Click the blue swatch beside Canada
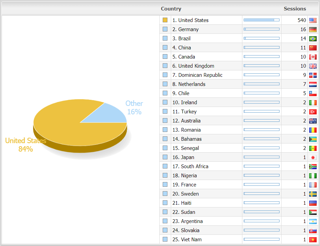 point(165,57)
